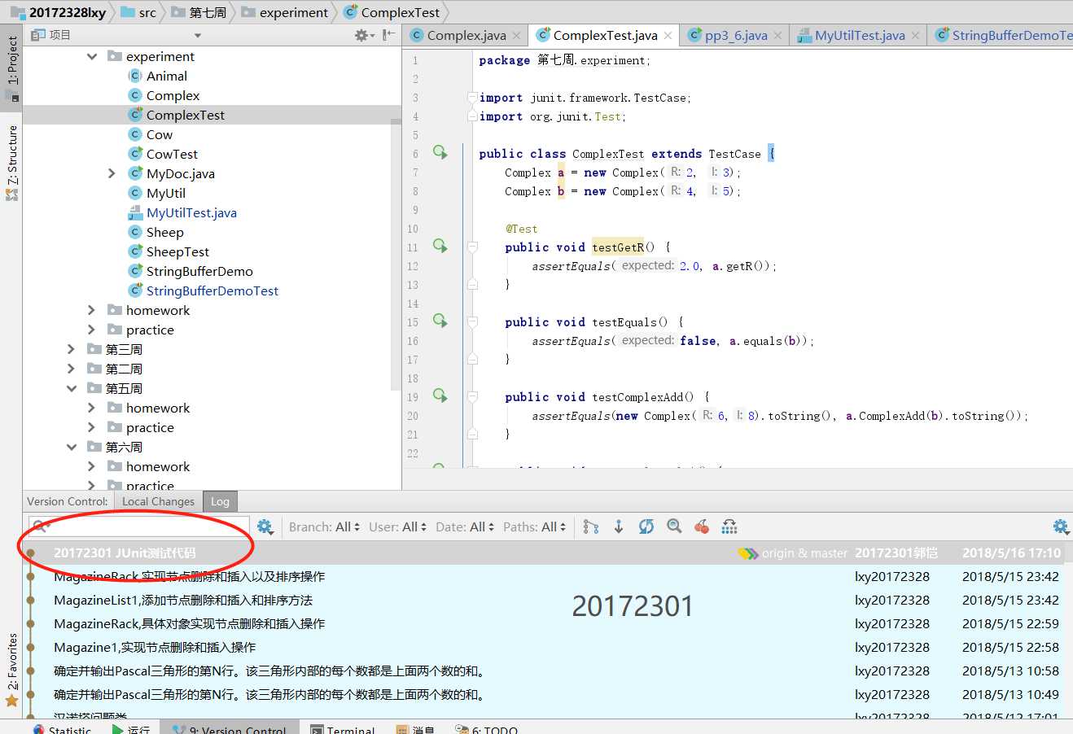Screen dimensions: 1073x734
Task: Collapse the 第六周 folder
Action: 72,447
